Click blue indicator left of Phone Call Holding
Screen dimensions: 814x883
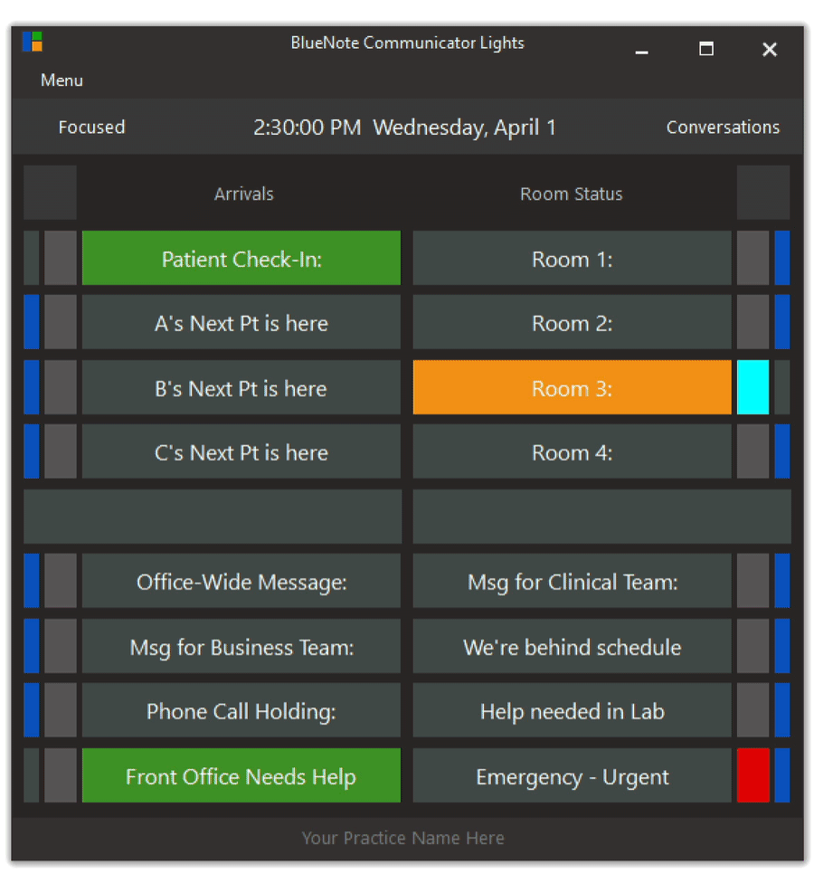click(32, 711)
